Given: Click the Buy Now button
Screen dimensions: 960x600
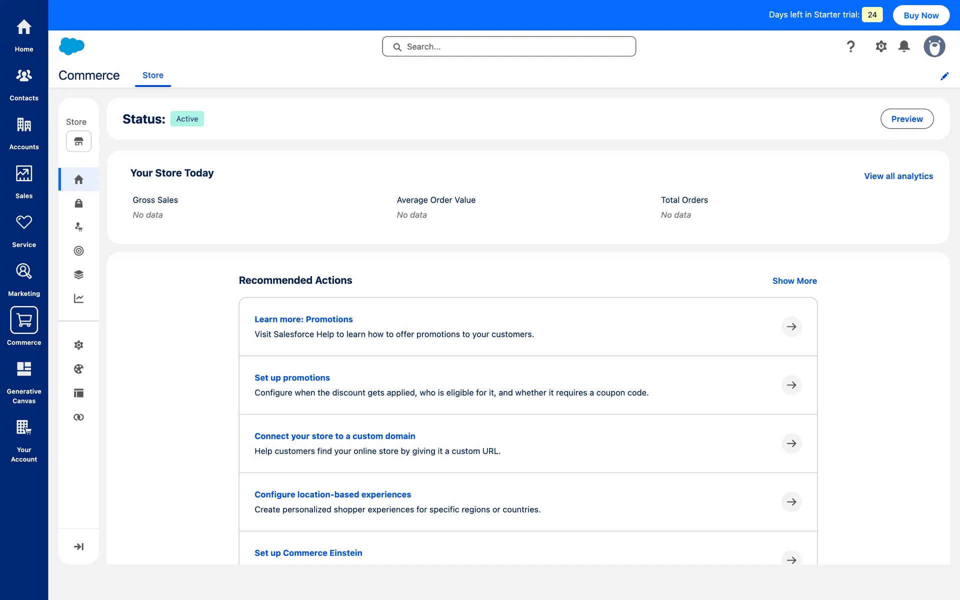Looking at the screenshot, I should coord(921,15).
